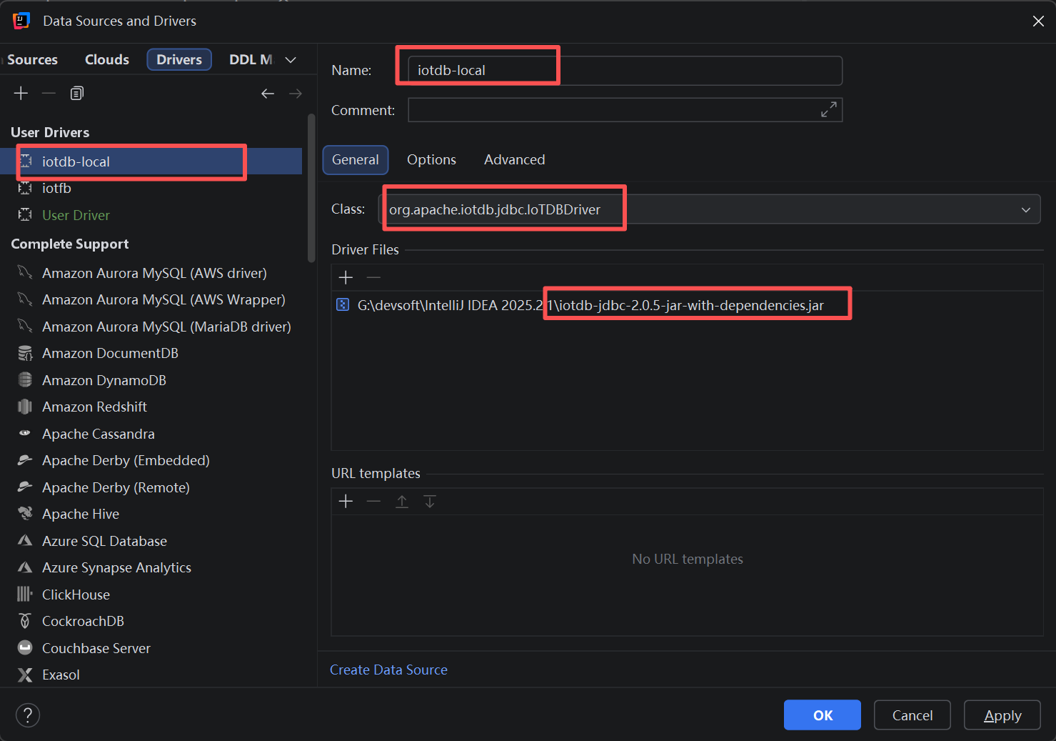Open help with the question mark icon

pos(28,715)
